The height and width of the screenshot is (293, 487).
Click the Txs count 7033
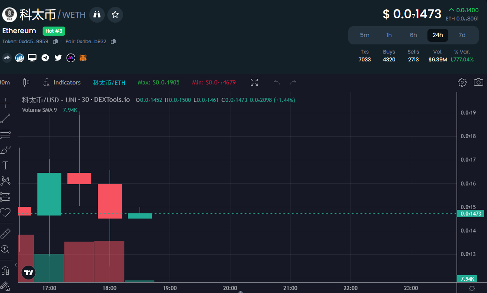365,59
